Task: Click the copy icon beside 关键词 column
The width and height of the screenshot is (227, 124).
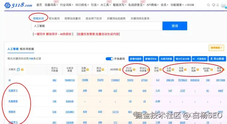Action: pyautogui.click(x=18, y=70)
